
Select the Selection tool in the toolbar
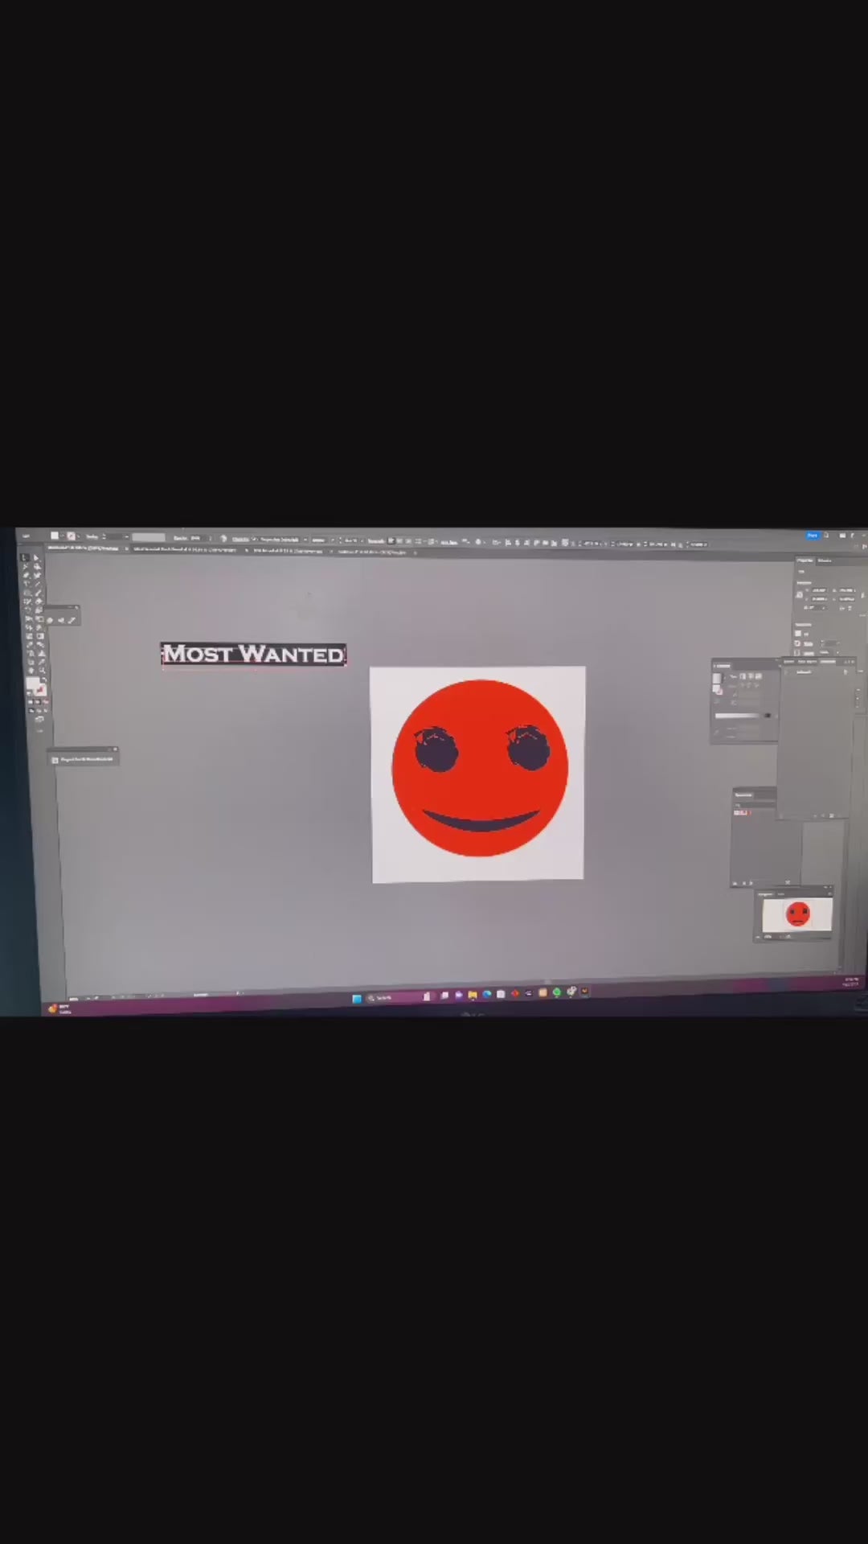point(25,557)
